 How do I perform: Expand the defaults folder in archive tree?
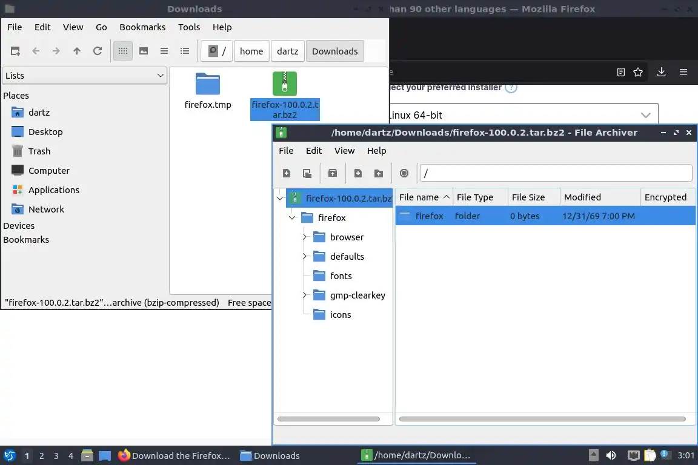click(x=305, y=256)
